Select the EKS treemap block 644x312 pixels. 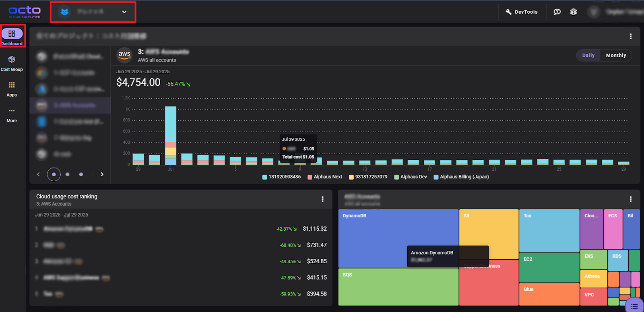tap(593, 260)
